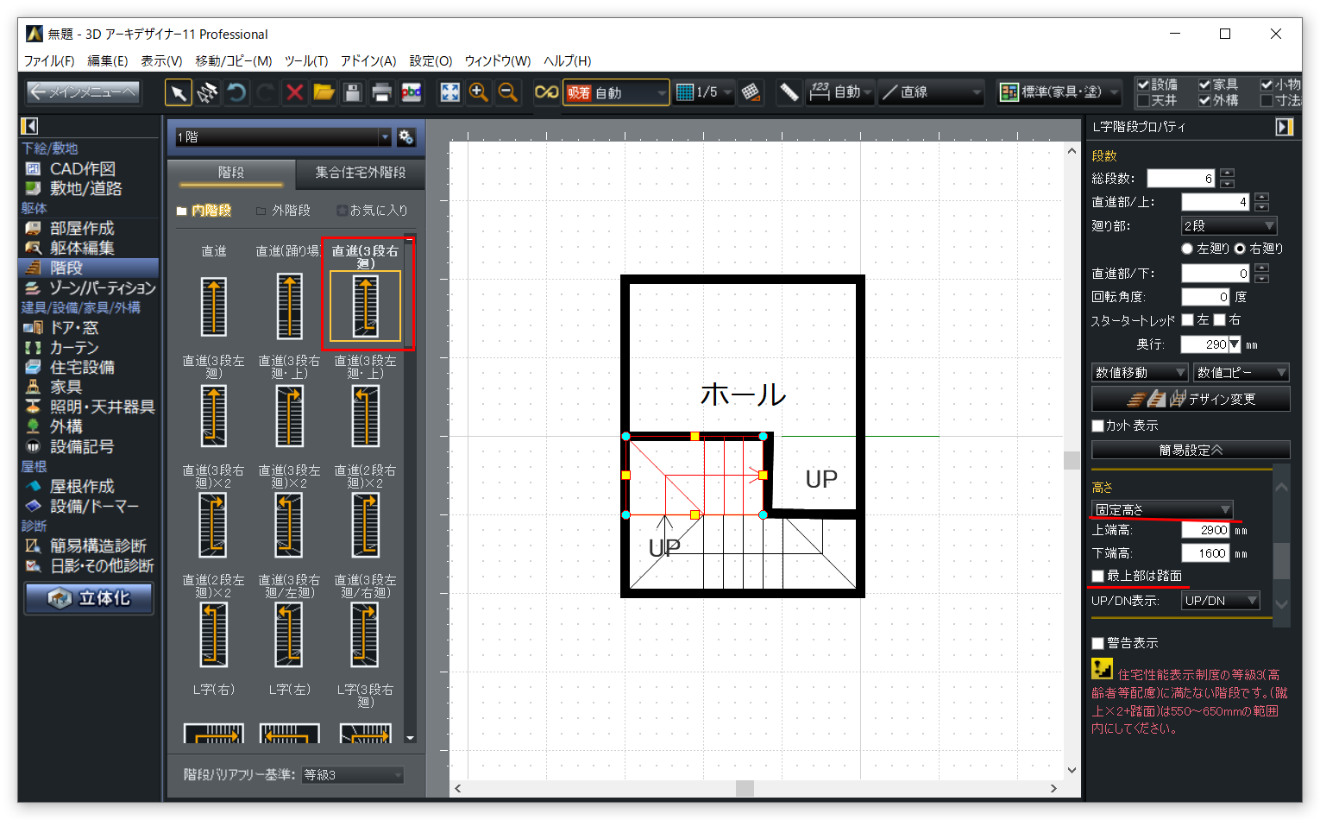1320x820 pixels.
Task: Open file with the folder icon
Action: pos(324,92)
